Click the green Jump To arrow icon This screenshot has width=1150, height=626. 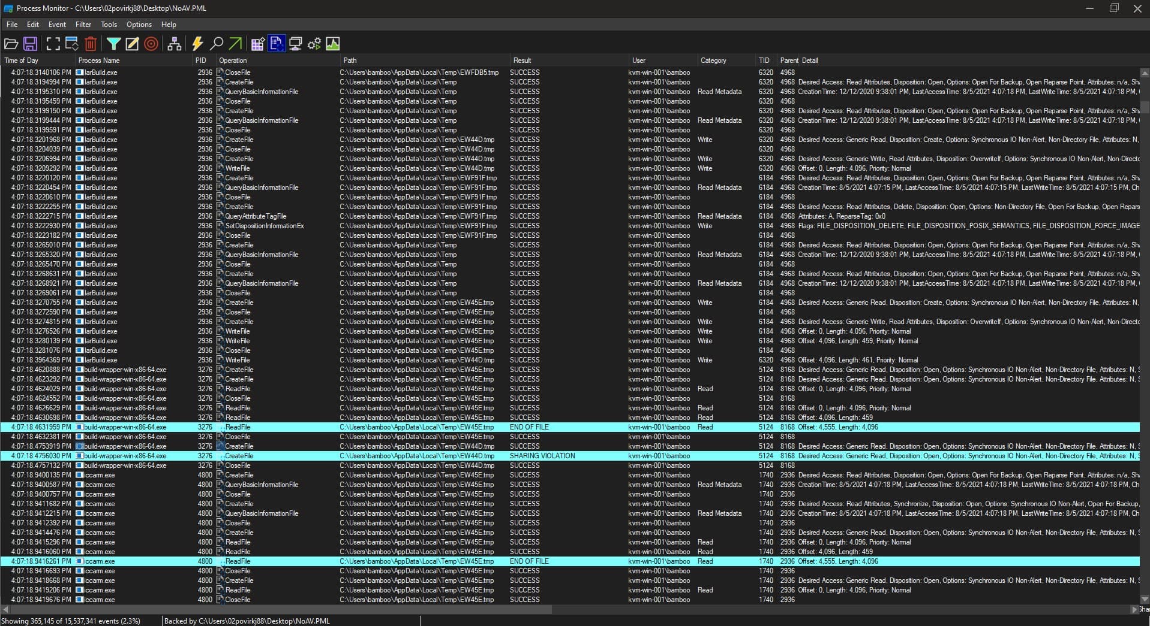coord(235,44)
